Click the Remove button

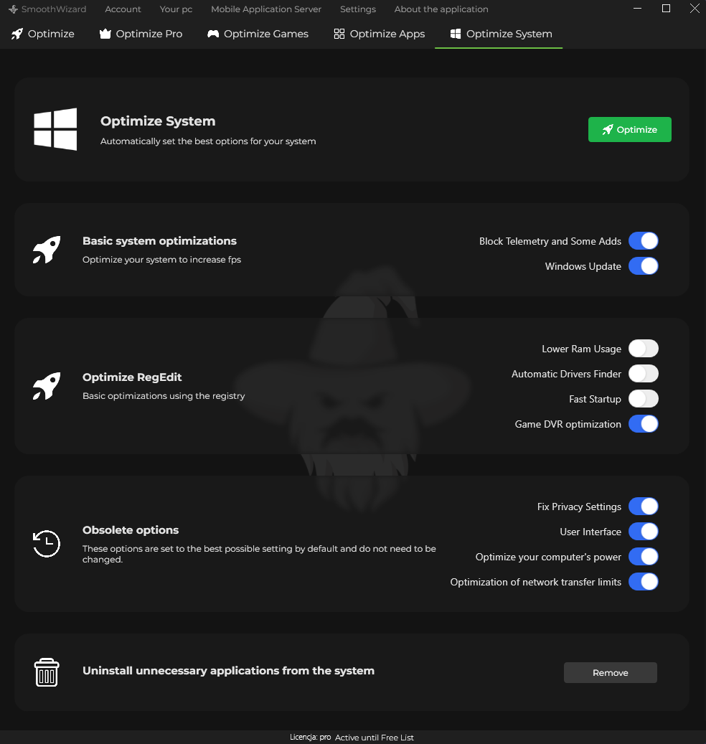coord(610,673)
